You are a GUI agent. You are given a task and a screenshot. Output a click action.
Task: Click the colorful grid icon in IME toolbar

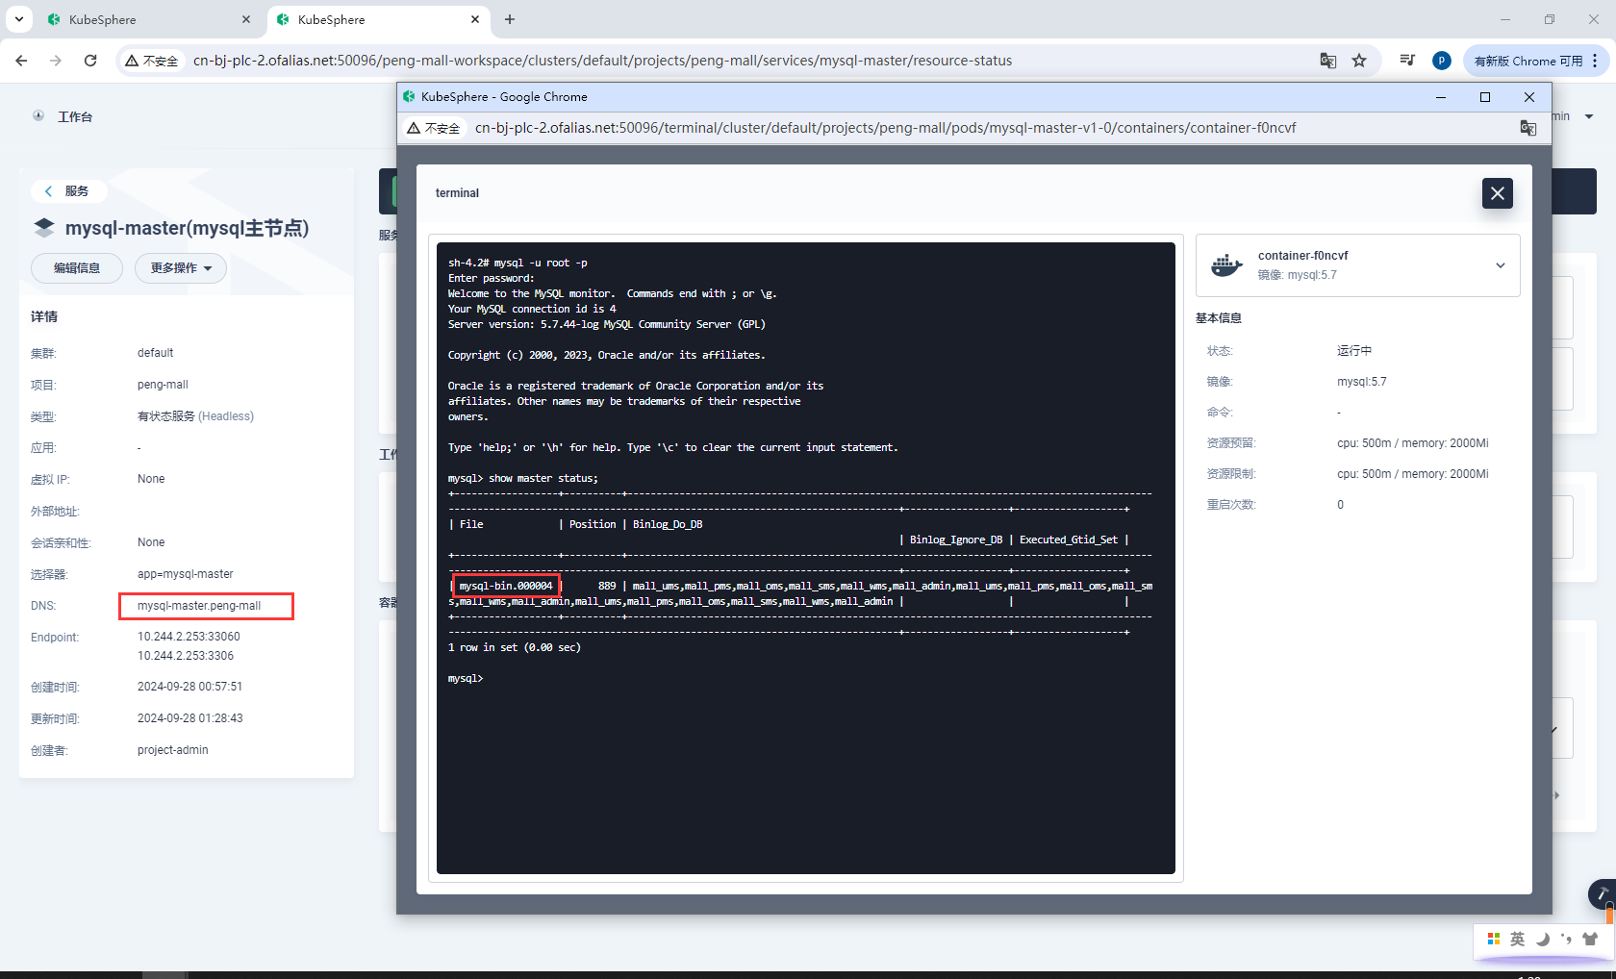tap(1494, 939)
